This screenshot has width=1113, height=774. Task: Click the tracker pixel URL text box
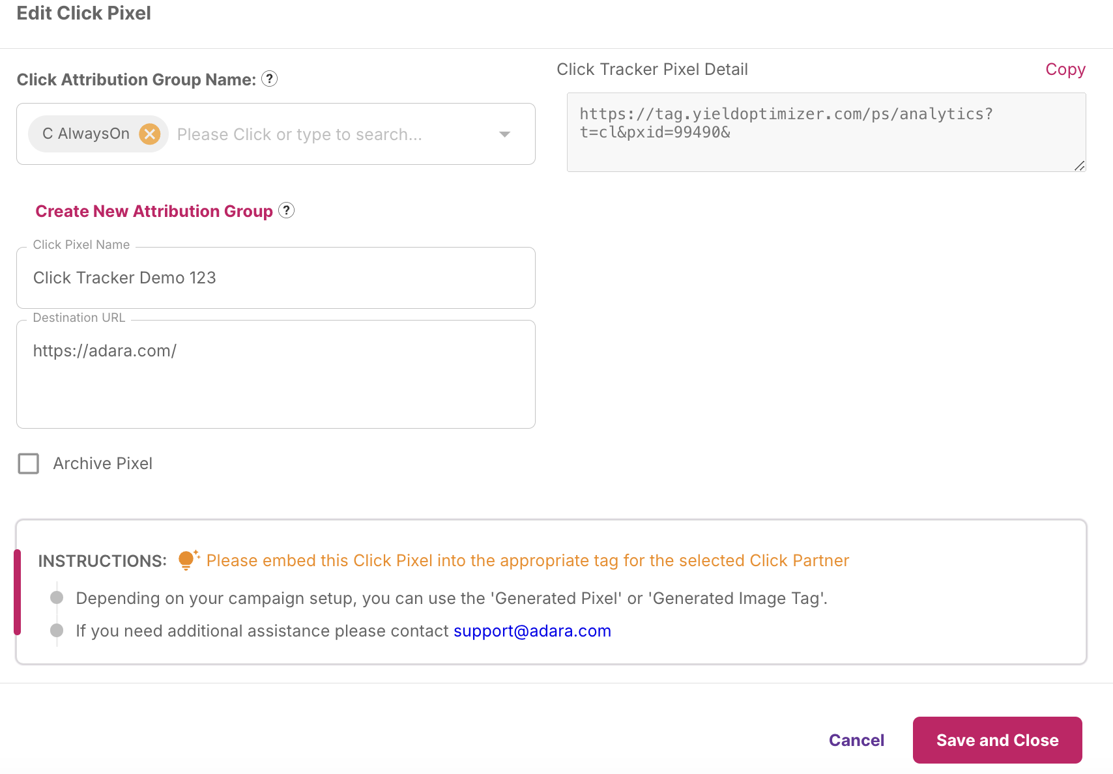[826, 132]
